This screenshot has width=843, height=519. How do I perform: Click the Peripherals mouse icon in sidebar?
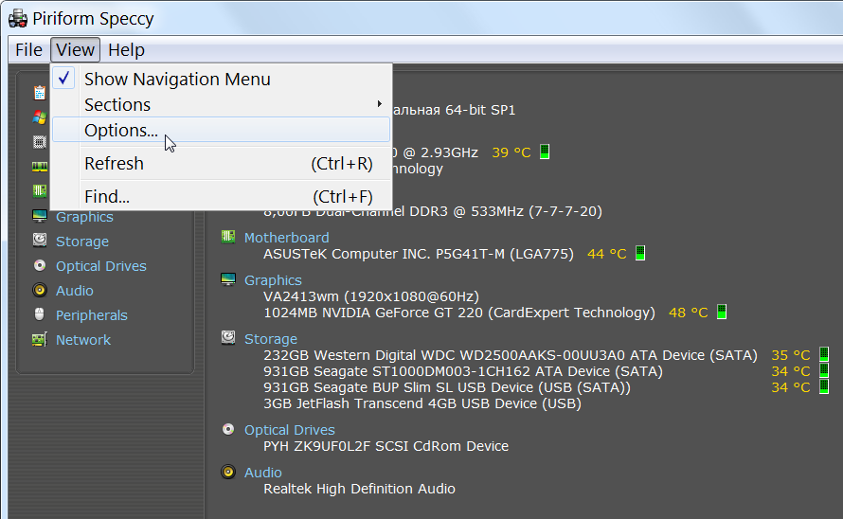40,314
